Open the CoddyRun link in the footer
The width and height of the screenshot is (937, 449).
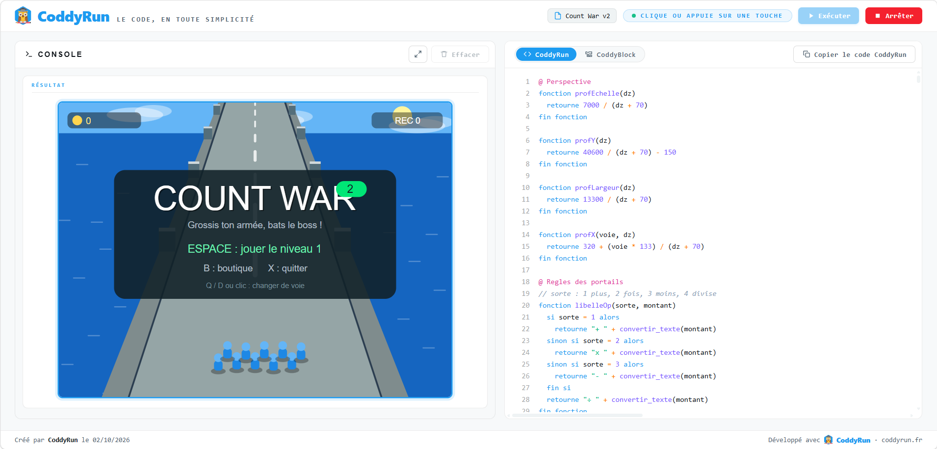[x=853, y=440]
